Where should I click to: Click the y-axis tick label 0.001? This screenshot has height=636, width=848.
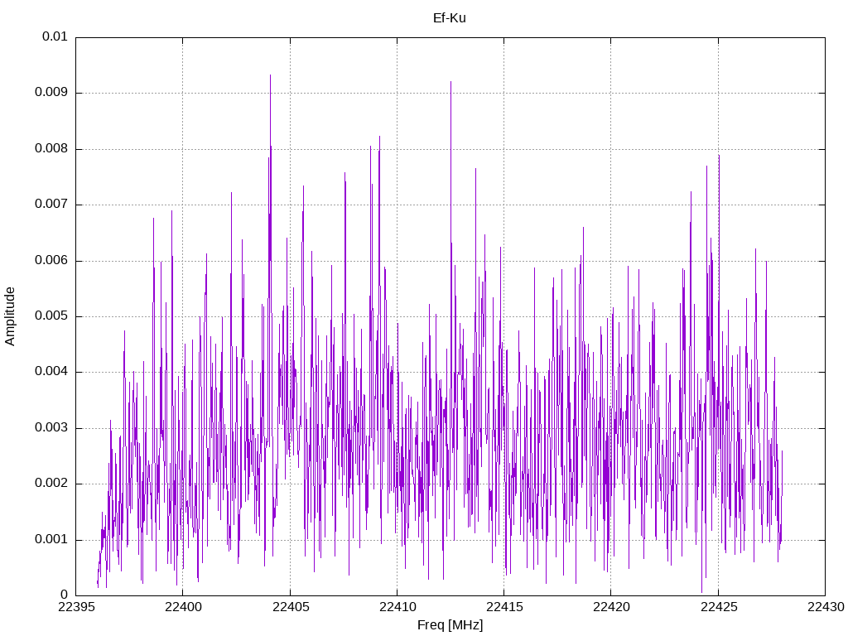(x=51, y=539)
